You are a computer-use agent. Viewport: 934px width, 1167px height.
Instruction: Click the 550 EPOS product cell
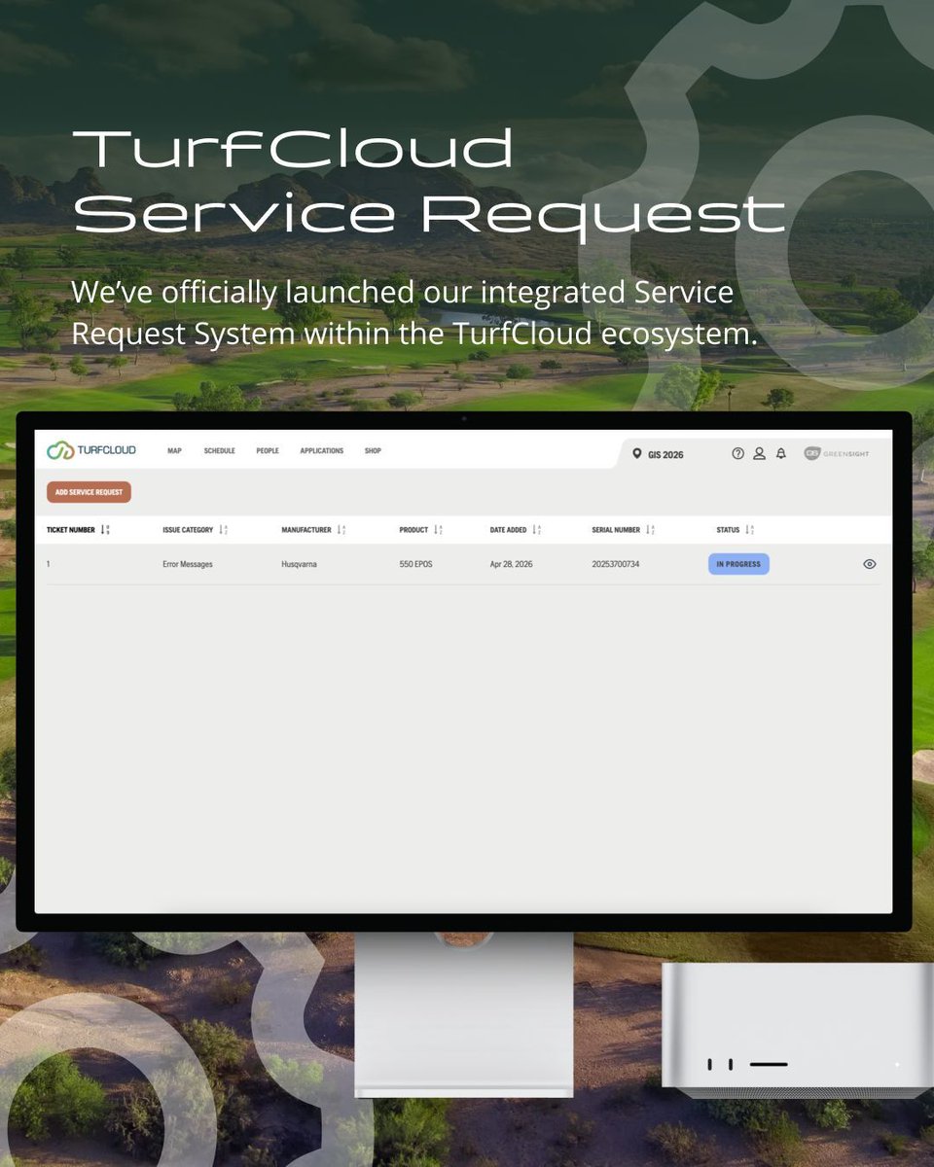click(416, 564)
